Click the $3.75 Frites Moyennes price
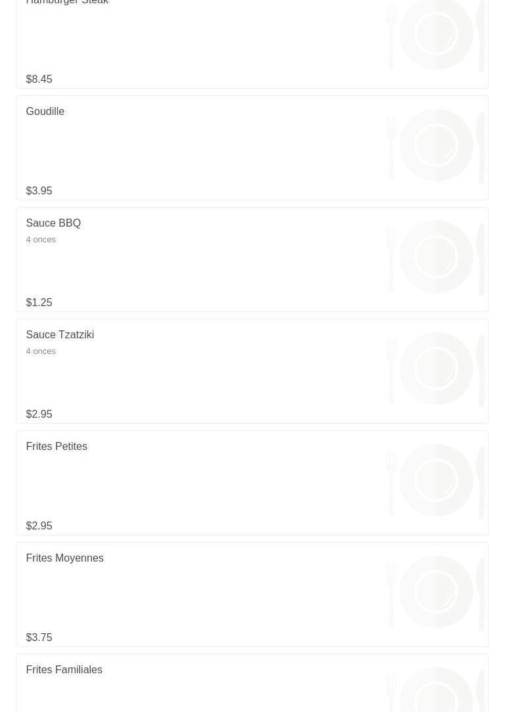 pos(39,638)
